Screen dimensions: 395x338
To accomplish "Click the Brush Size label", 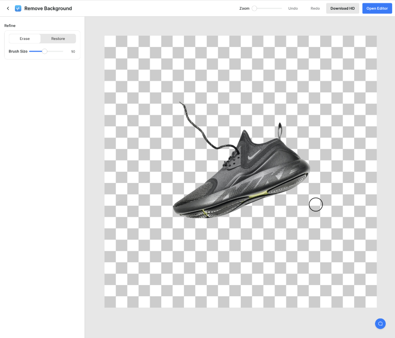I will (x=18, y=52).
